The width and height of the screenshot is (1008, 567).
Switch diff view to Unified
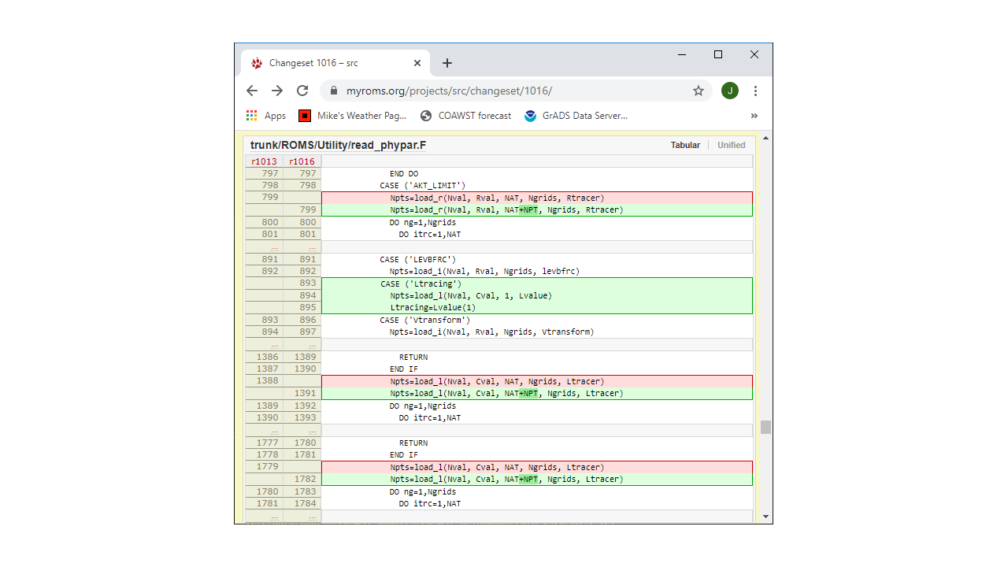[x=731, y=145]
